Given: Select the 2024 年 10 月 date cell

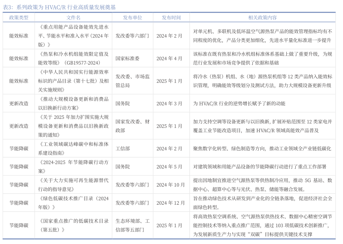Looking at the screenshot, I should pos(171,185).
